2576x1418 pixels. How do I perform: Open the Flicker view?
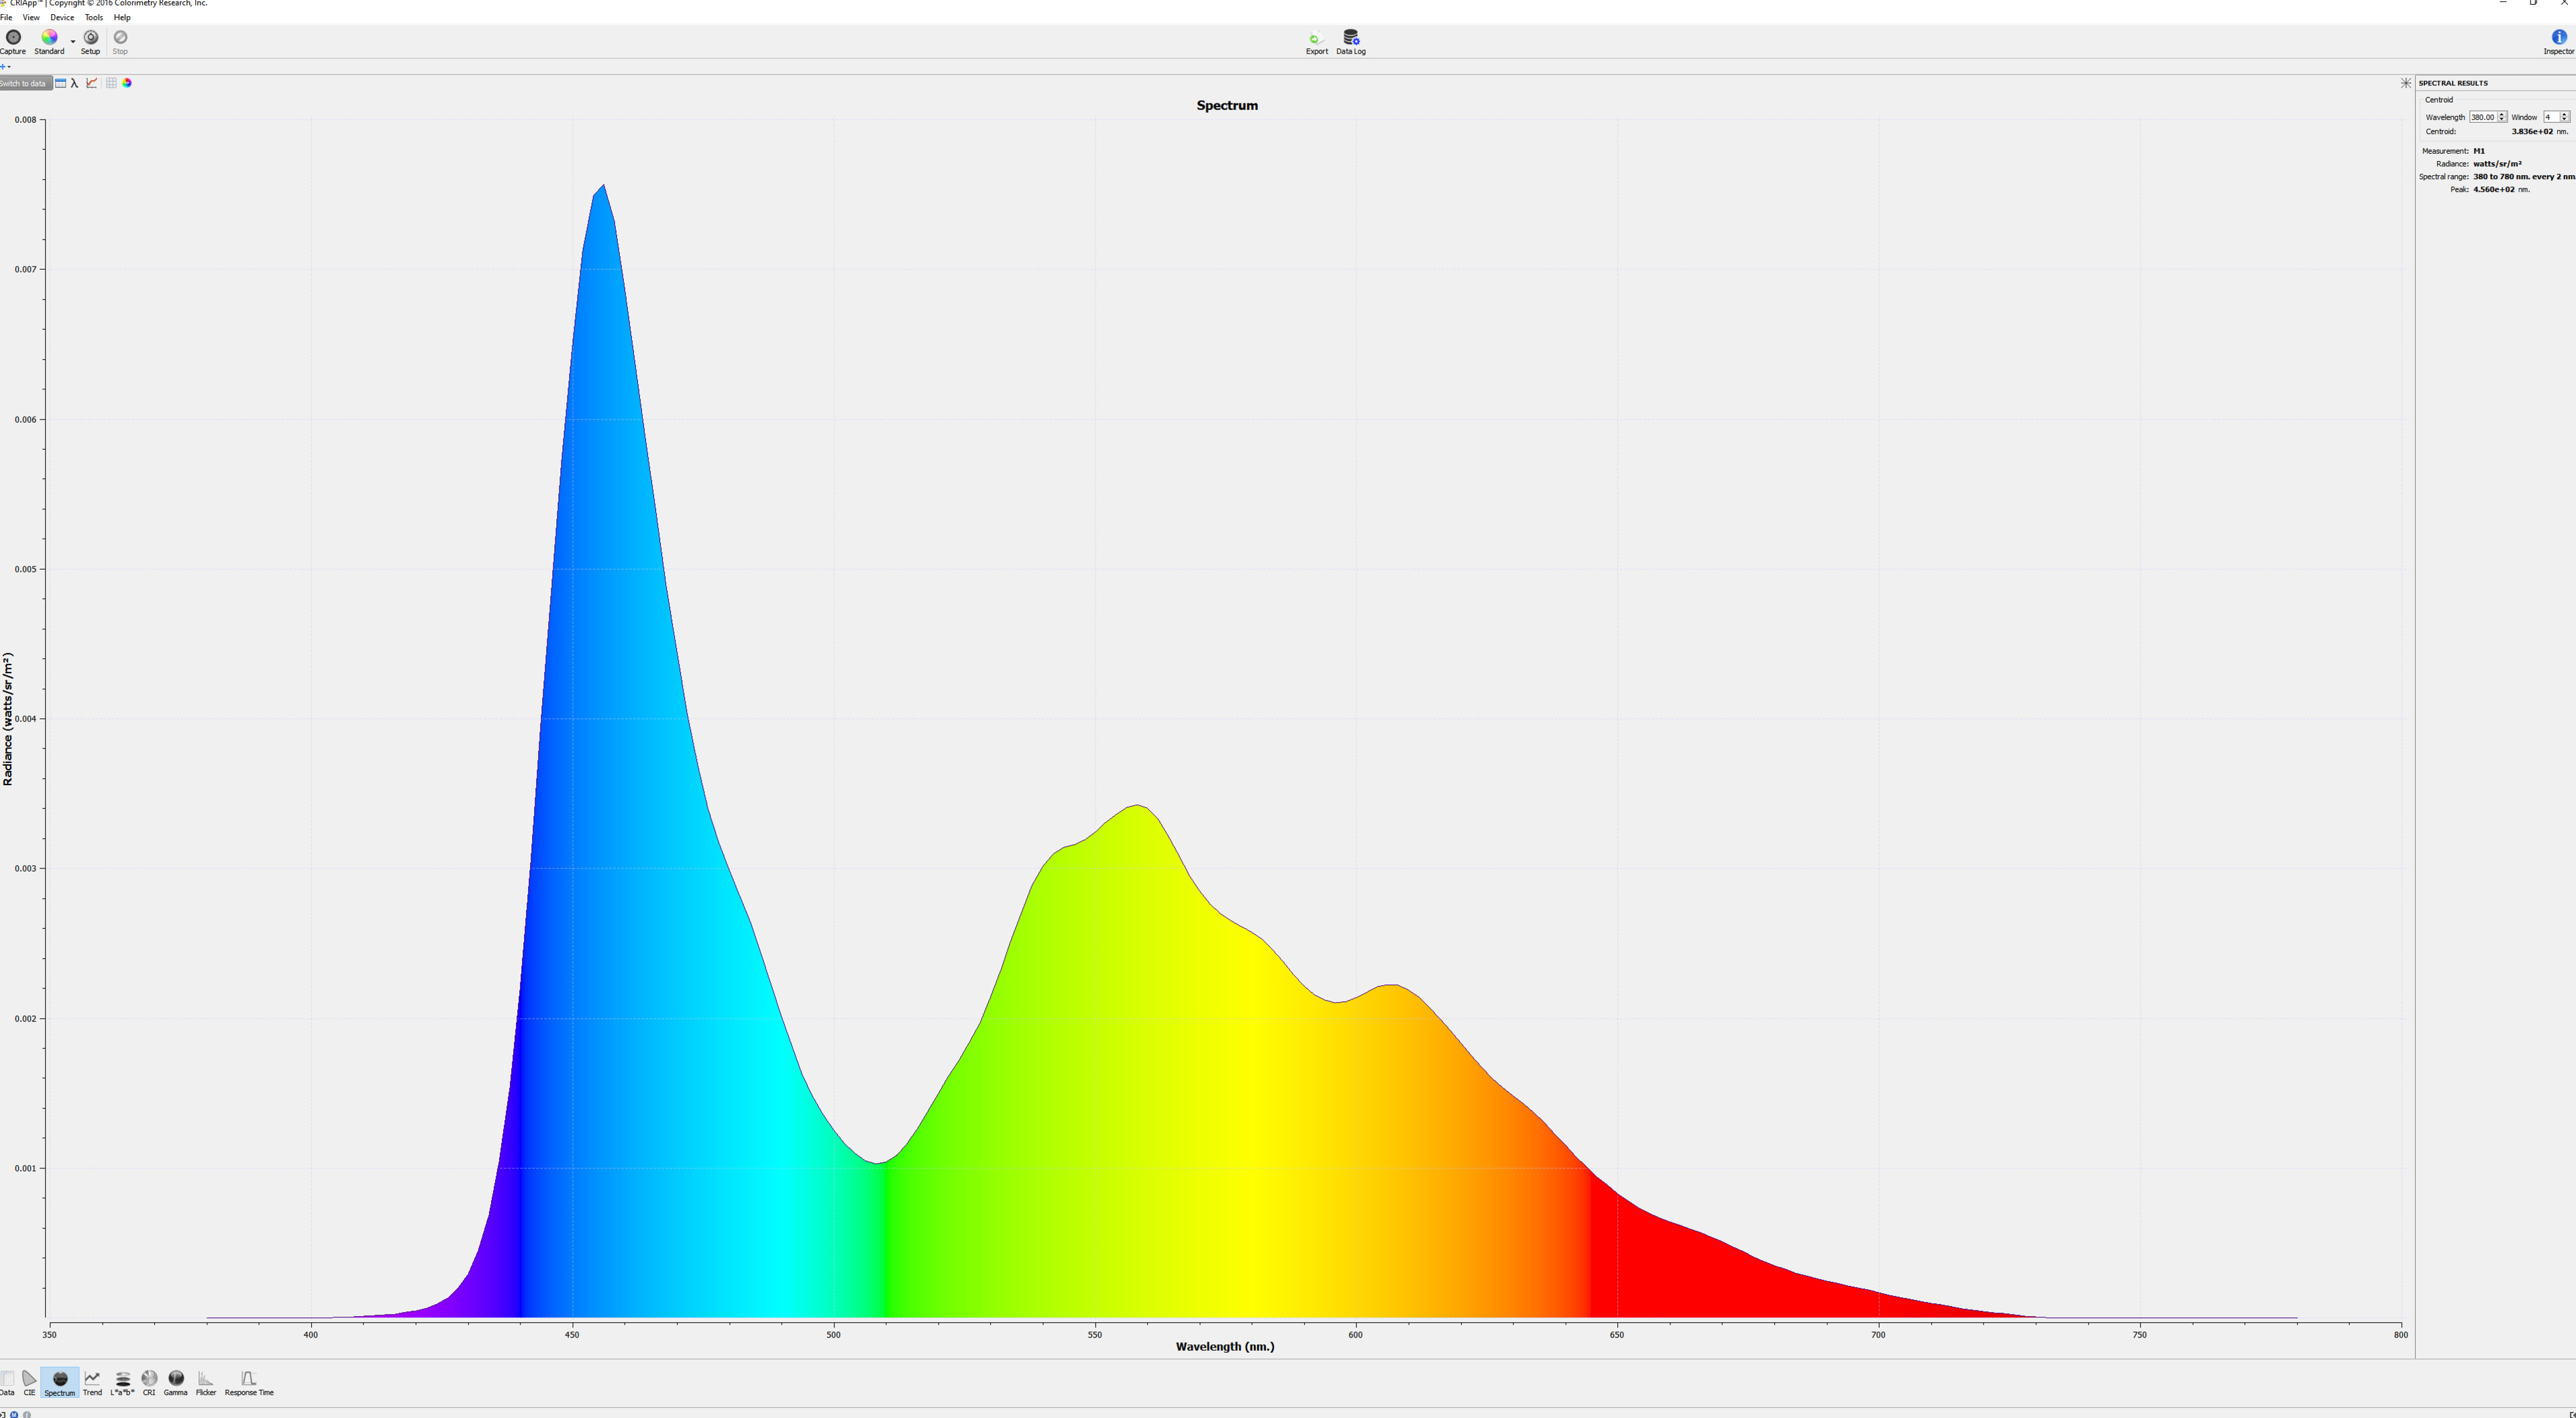click(x=206, y=1382)
